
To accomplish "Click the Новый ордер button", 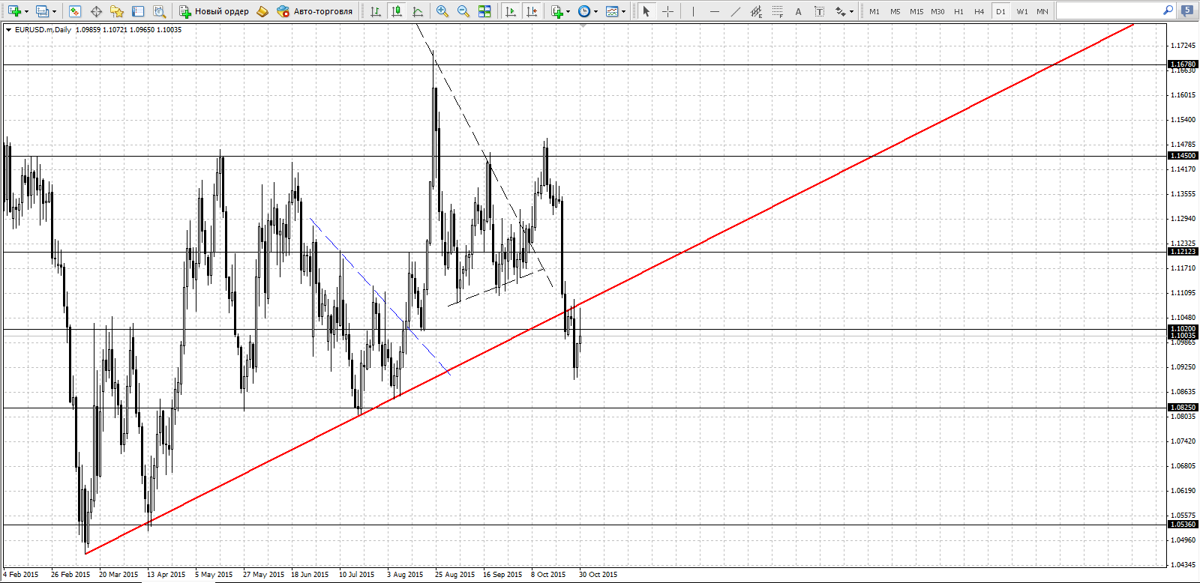I will (214, 11).
